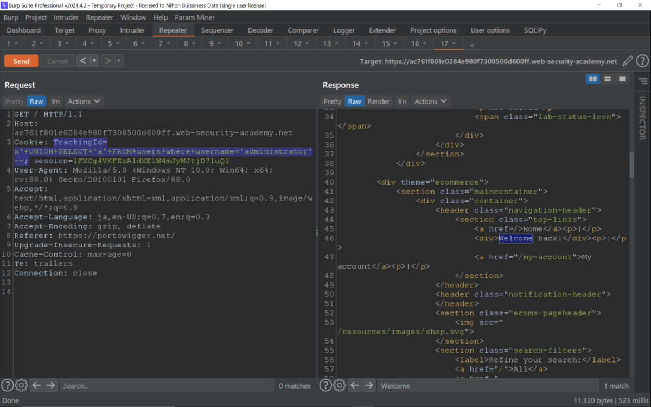Open the Intruder menu

click(x=66, y=17)
